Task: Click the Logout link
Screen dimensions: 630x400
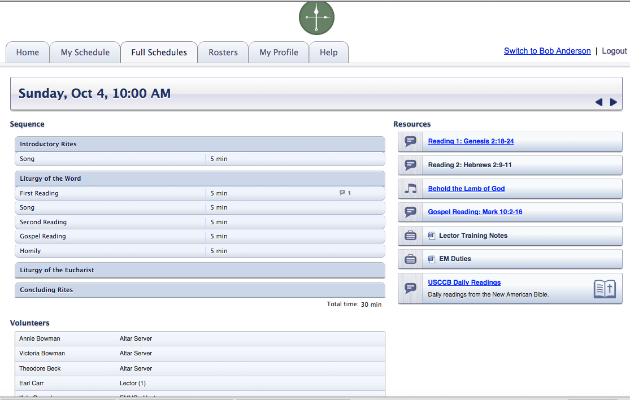Action: tap(614, 51)
